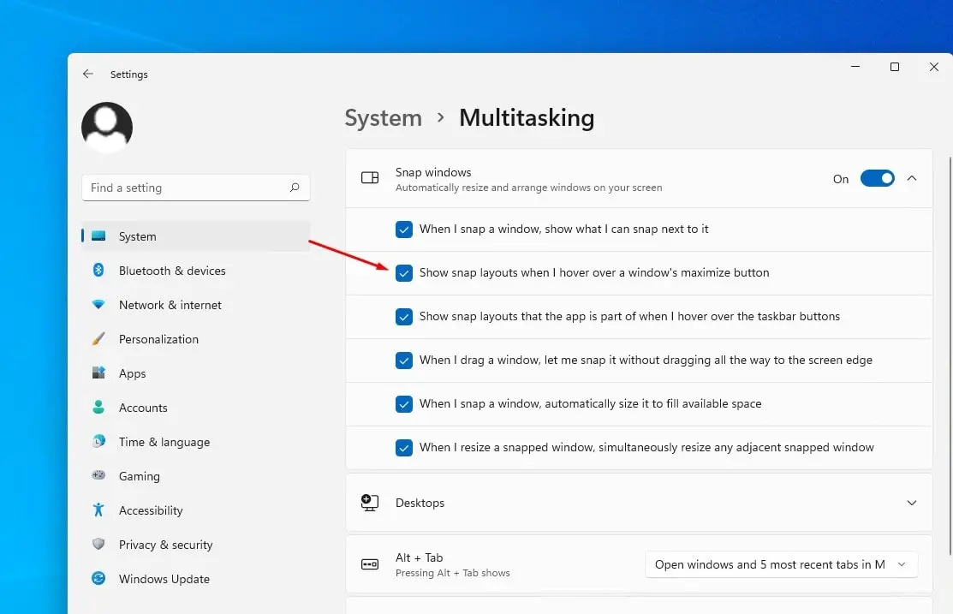Screen dimensions: 953x614
Task: Click the Accounts person icon
Action: 98,408
